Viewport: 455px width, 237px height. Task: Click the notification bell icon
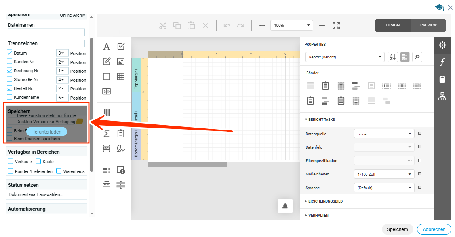pos(285,206)
